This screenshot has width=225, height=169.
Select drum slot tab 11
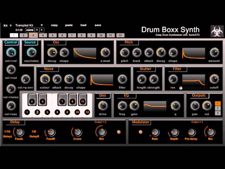pyautogui.click(x=110, y=35)
